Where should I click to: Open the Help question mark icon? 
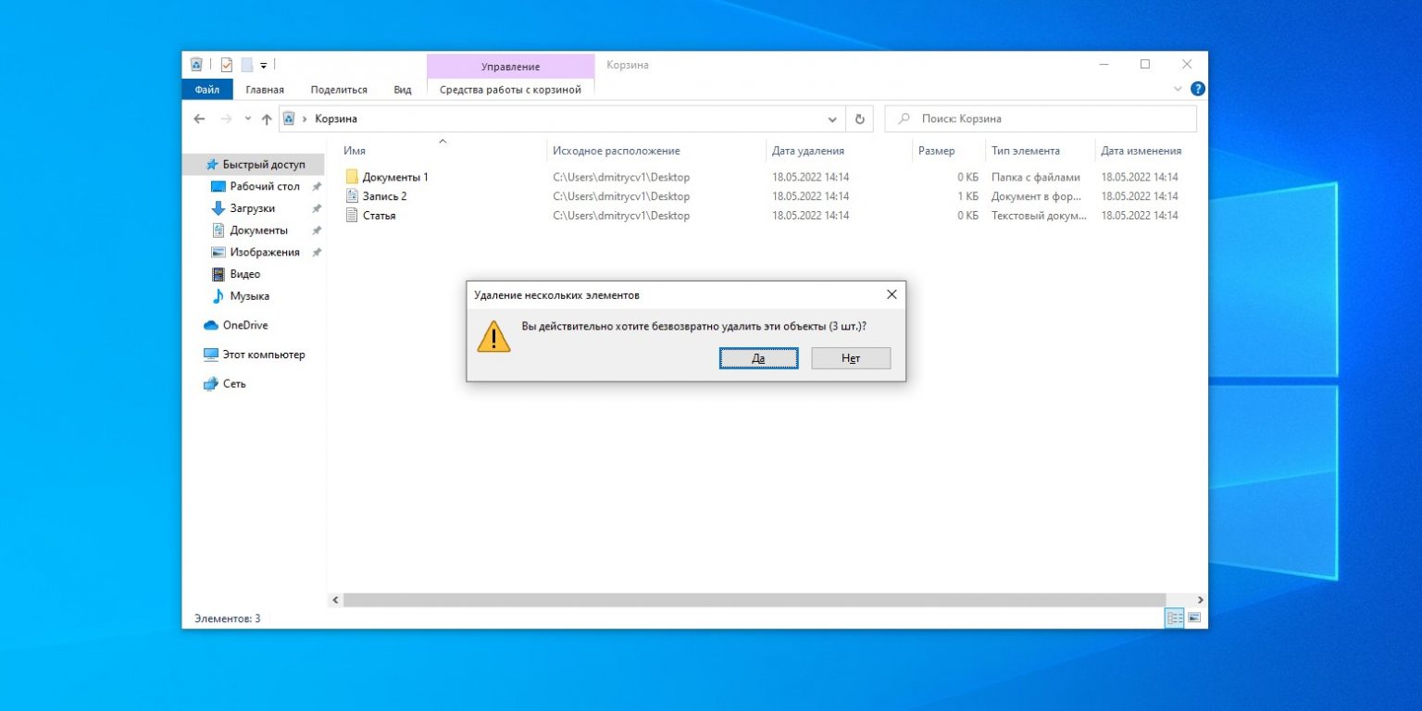tap(1197, 89)
